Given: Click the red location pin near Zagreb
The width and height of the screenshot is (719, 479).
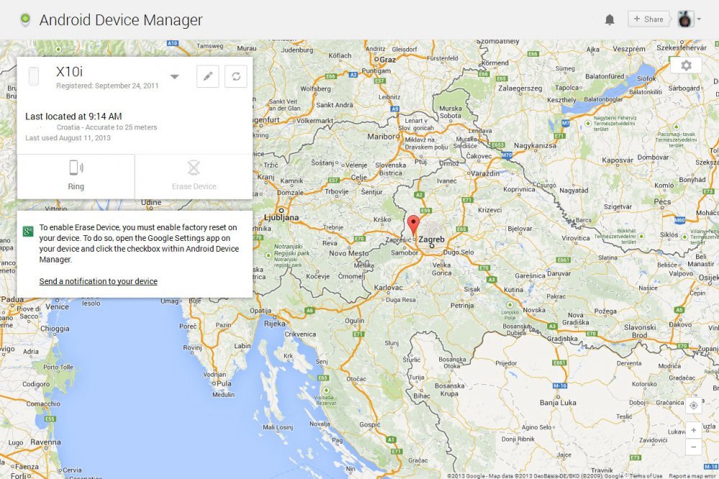Looking at the screenshot, I should pos(413,225).
